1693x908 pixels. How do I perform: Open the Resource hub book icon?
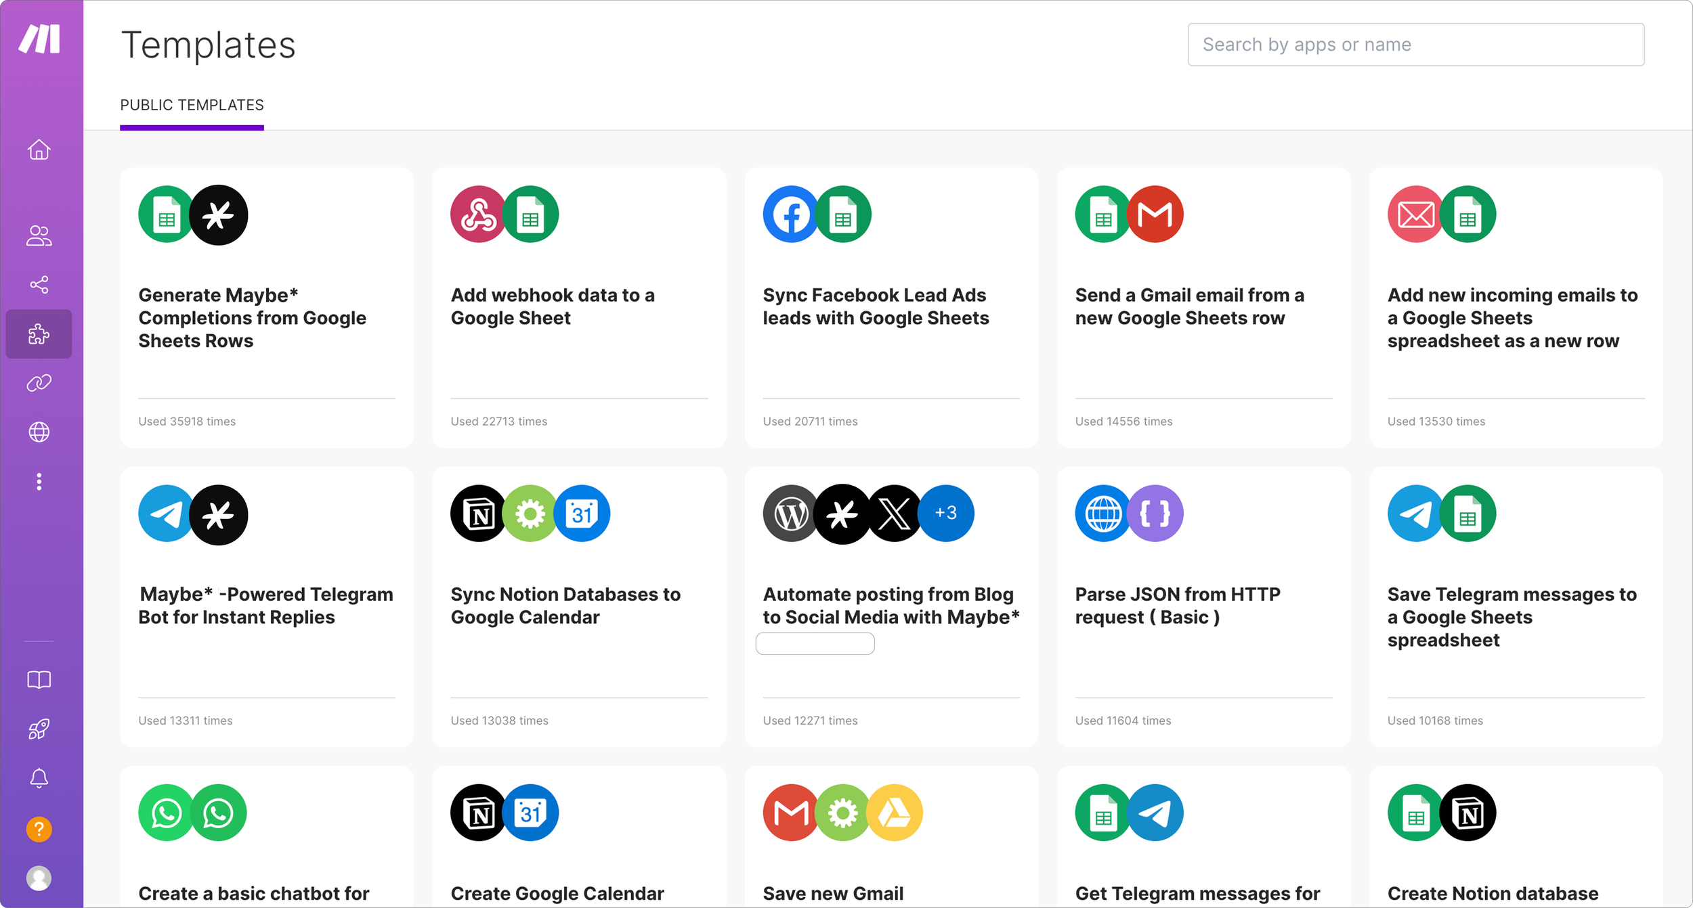coord(39,679)
